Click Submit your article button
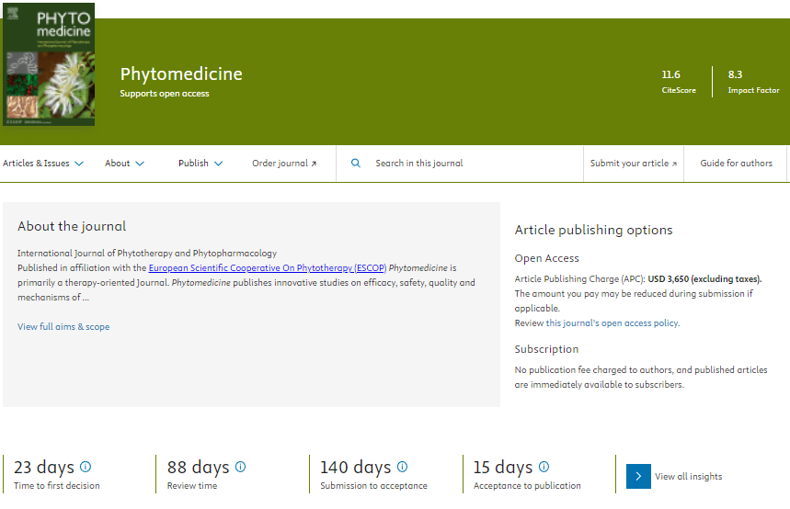This screenshot has height=509, width=790. point(634,164)
